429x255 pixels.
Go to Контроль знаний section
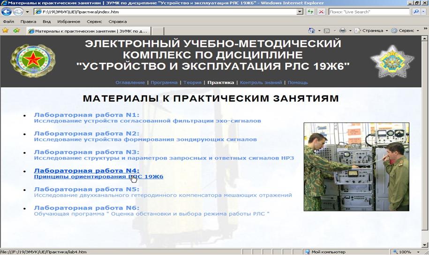pyautogui.click(x=261, y=82)
